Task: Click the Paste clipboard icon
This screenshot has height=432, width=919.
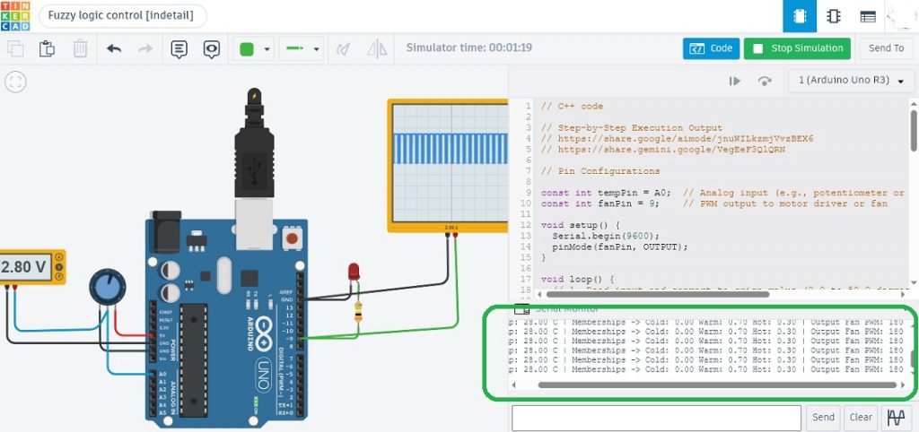Action: point(47,48)
